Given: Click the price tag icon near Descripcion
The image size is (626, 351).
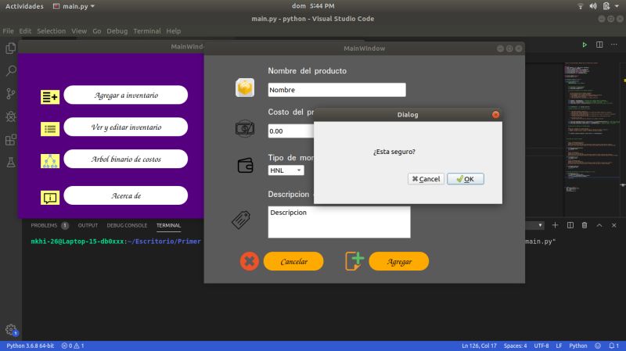Looking at the screenshot, I should 241,220.
